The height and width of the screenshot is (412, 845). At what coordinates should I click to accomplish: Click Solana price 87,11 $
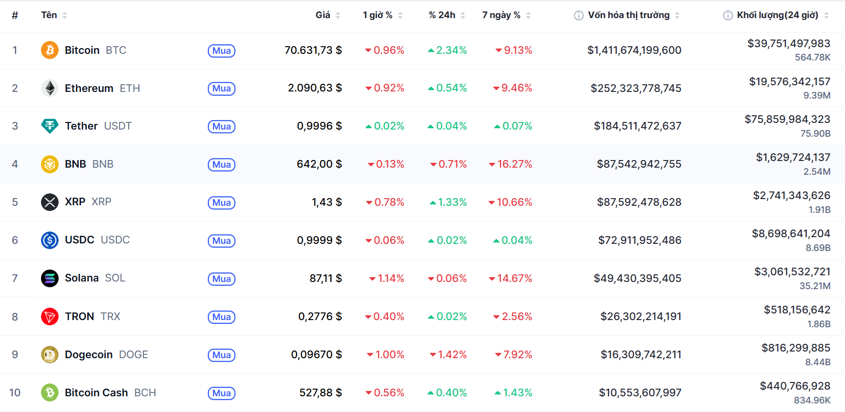[326, 278]
